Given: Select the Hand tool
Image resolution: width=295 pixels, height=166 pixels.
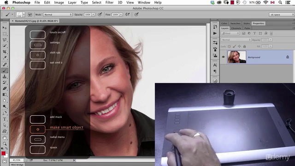Looking at the screenshot, I should (x=5, y=138).
